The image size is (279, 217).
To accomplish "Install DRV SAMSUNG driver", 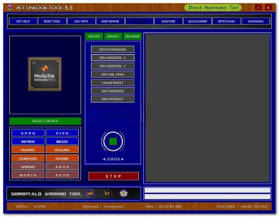I will coord(113,91).
